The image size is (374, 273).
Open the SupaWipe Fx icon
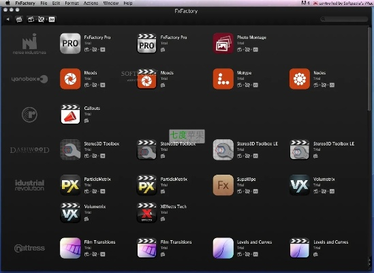pyautogui.click(x=223, y=185)
